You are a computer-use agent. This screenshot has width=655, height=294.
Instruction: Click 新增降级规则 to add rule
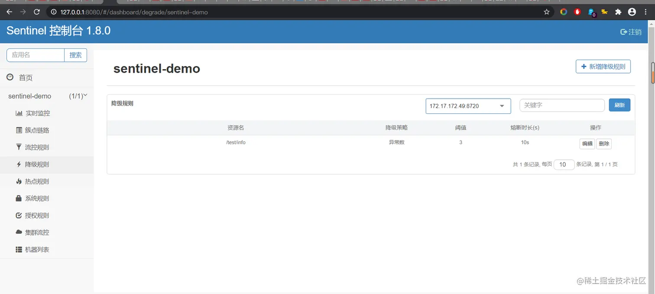[603, 67]
